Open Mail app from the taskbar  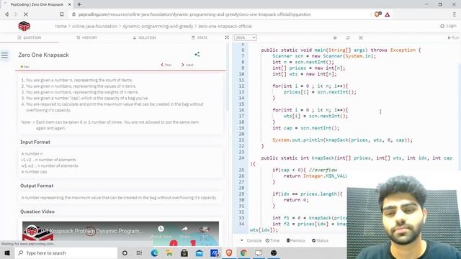coord(200,253)
